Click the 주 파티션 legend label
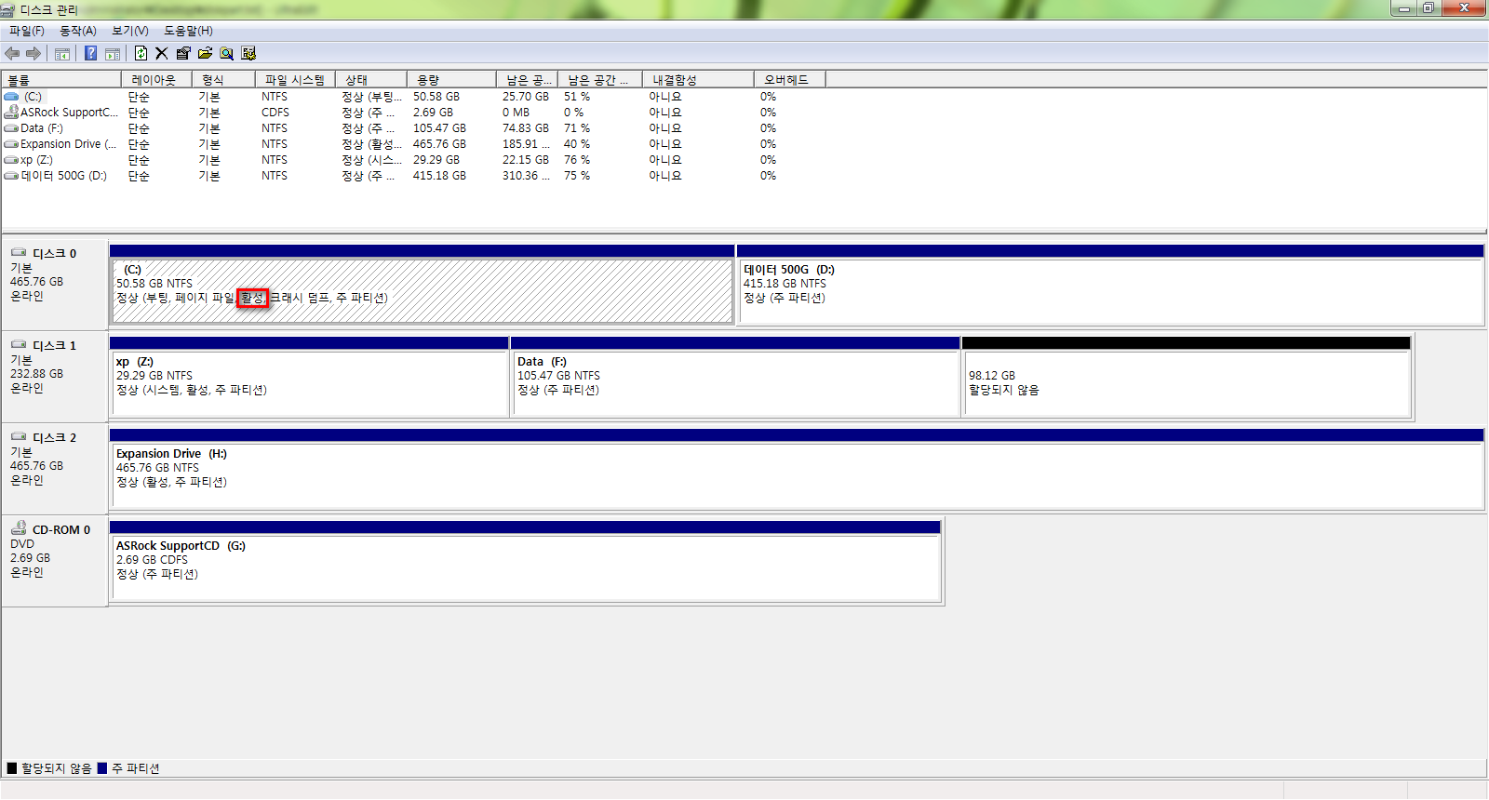Image resolution: width=1489 pixels, height=800 pixels. pyautogui.click(x=136, y=768)
